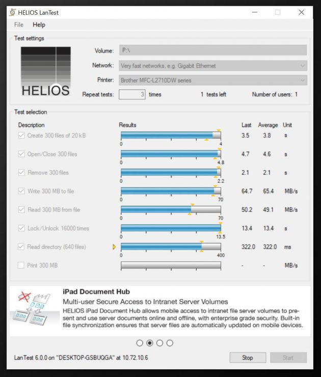This screenshot has width=321, height=377.
Task: Click the Average column header
Action: pos(268,125)
